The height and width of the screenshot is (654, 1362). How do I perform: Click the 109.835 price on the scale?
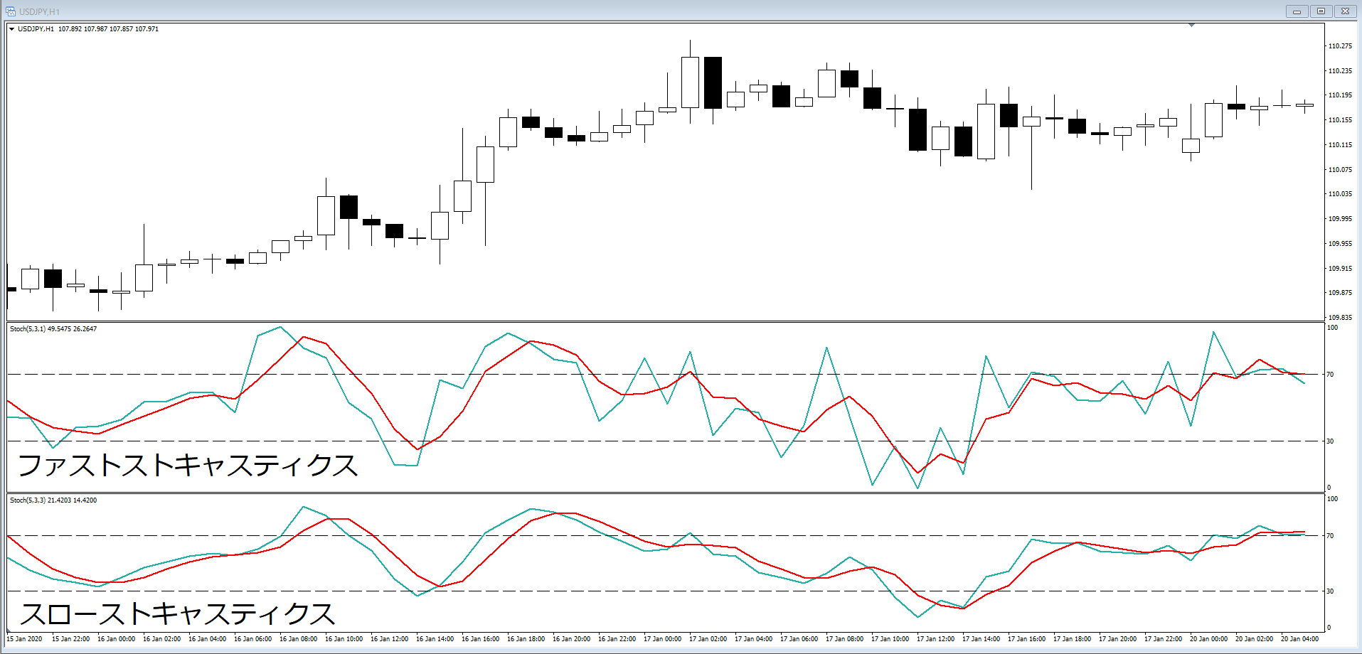coord(1340,318)
